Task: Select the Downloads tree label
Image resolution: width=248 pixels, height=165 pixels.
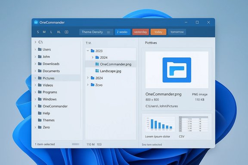Action: point(51,64)
